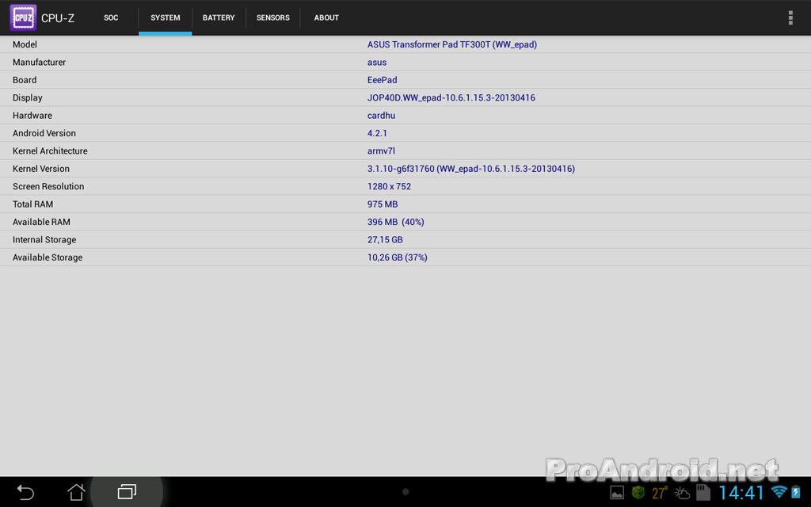
Task: Tap the partly cloudy weather icon
Action: coord(682,493)
